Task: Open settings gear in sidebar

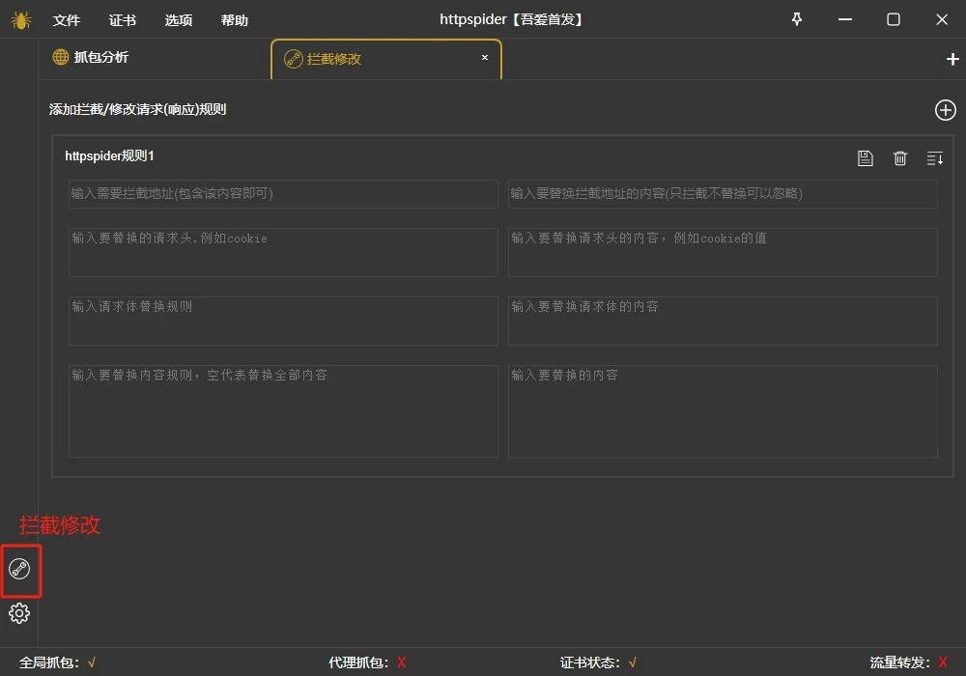Action: click(x=19, y=613)
